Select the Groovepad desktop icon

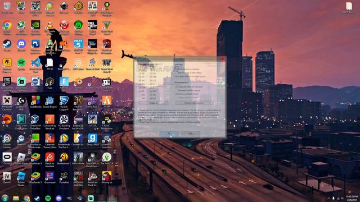[49, 177]
